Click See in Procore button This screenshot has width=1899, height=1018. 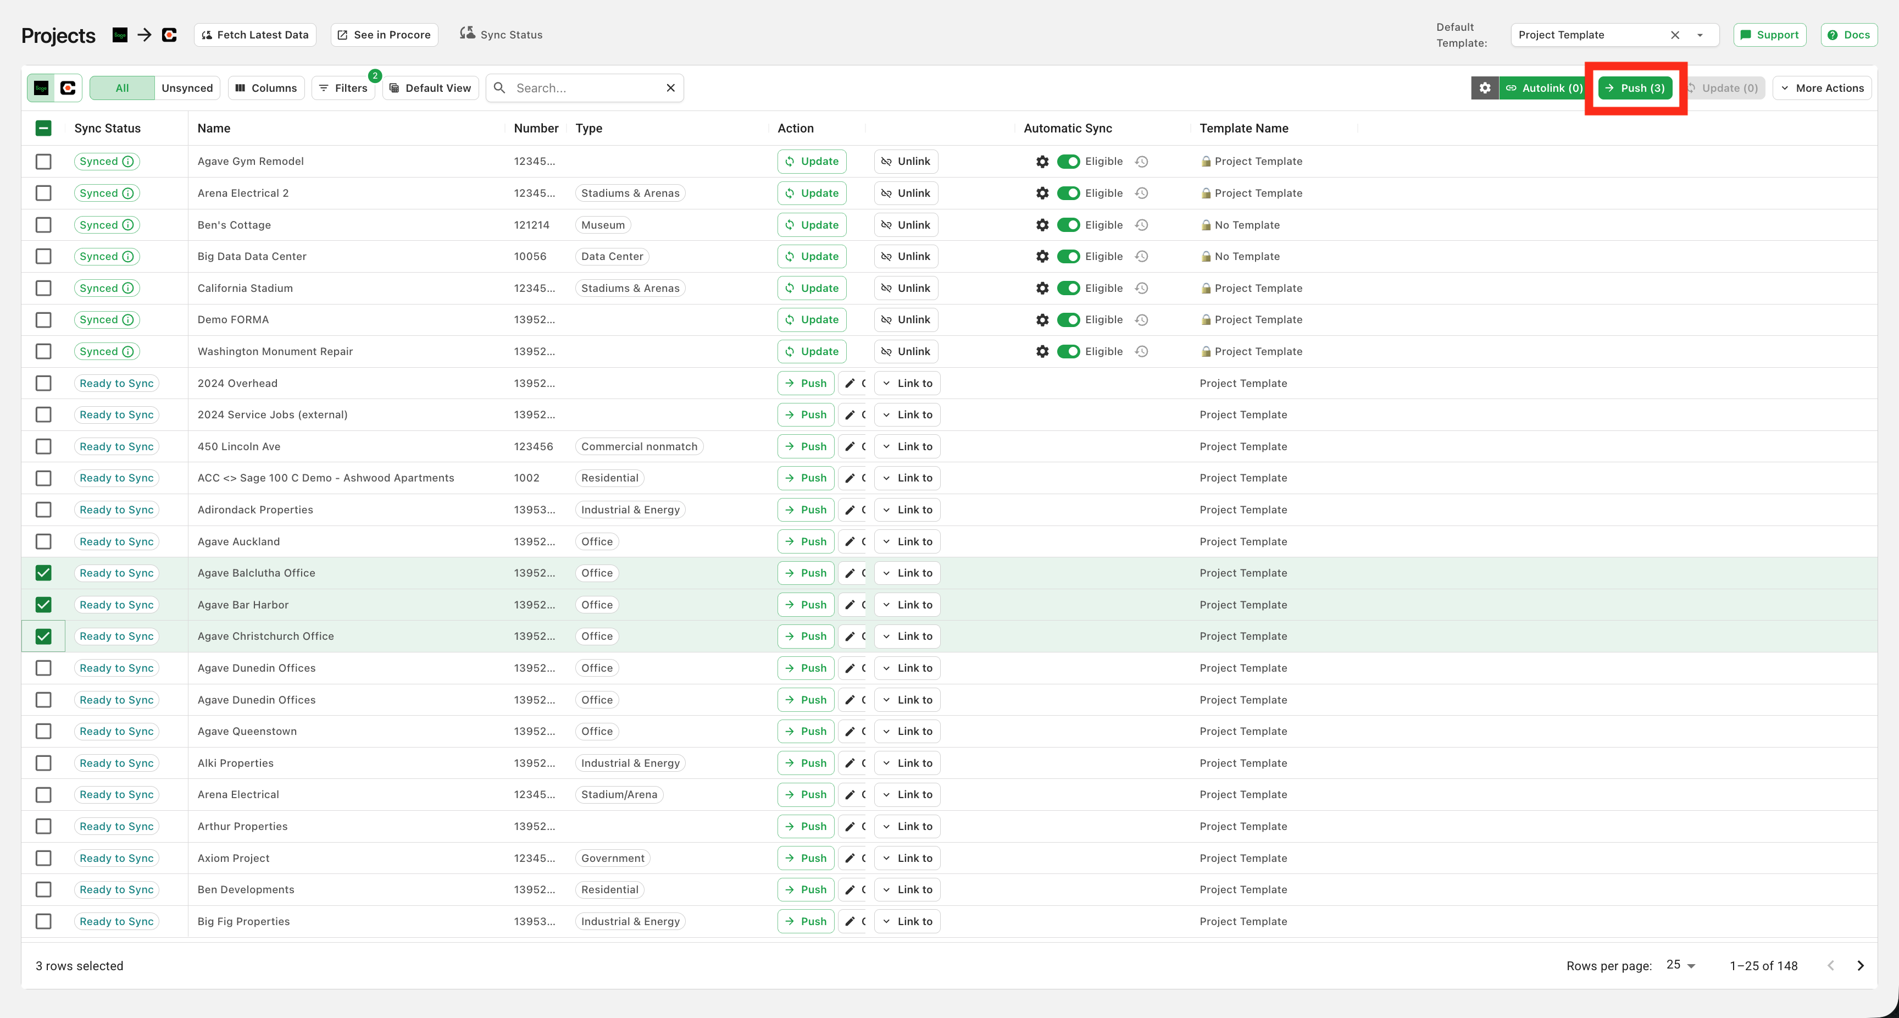(384, 35)
